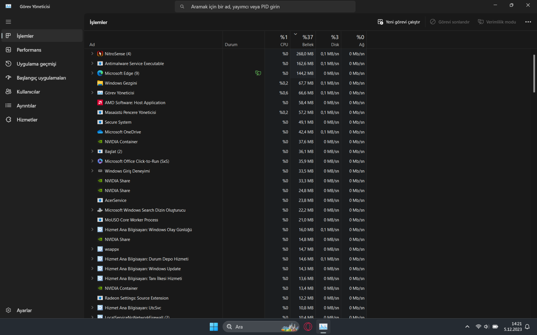Enable Verimlilik modu for process
The width and height of the screenshot is (537, 335).
pyautogui.click(x=497, y=22)
